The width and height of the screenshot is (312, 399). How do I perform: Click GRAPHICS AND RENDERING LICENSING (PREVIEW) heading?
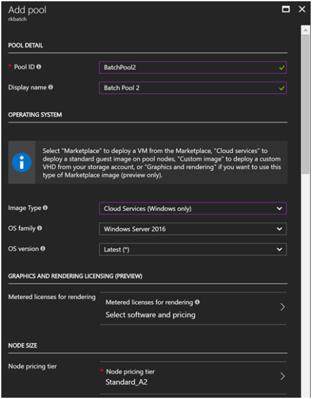coord(75,276)
